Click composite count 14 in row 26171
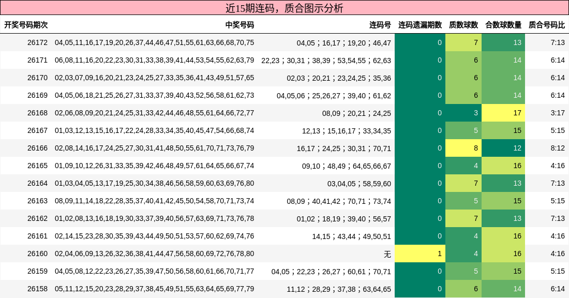Image resolution: width=569 pixels, height=298 pixels. click(503, 60)
